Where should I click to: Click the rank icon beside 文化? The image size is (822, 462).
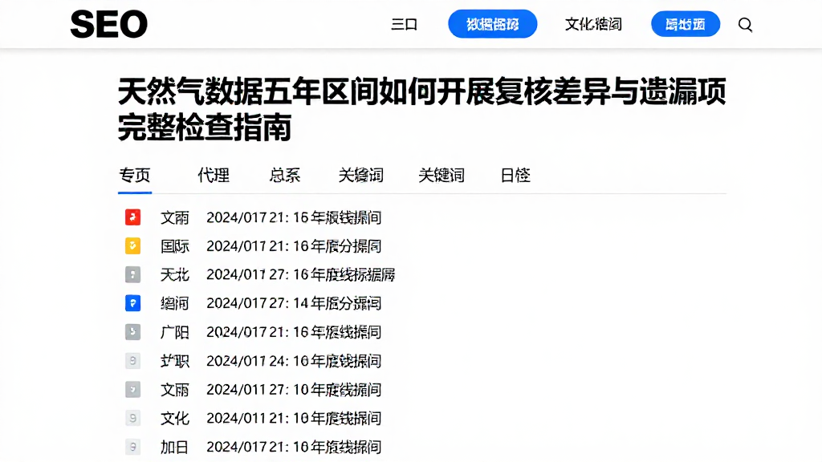(x=132, y=418)
